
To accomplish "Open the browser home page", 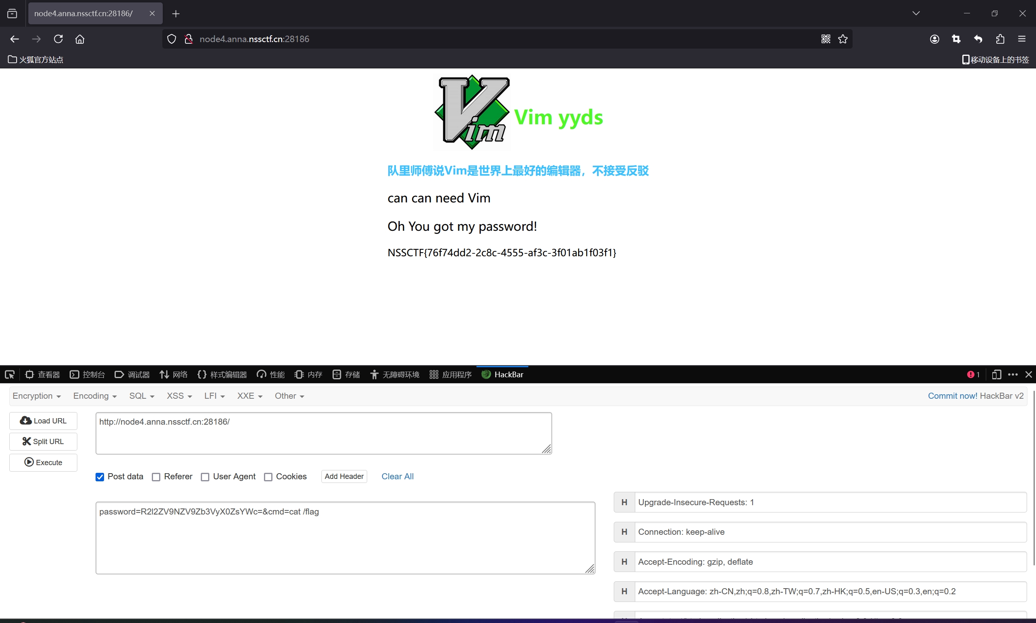I will click(x=80, y=39).
